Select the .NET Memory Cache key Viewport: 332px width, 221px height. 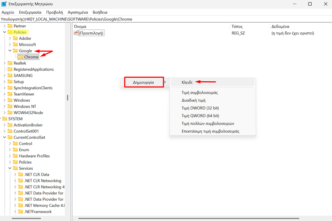tap(44, 206)
